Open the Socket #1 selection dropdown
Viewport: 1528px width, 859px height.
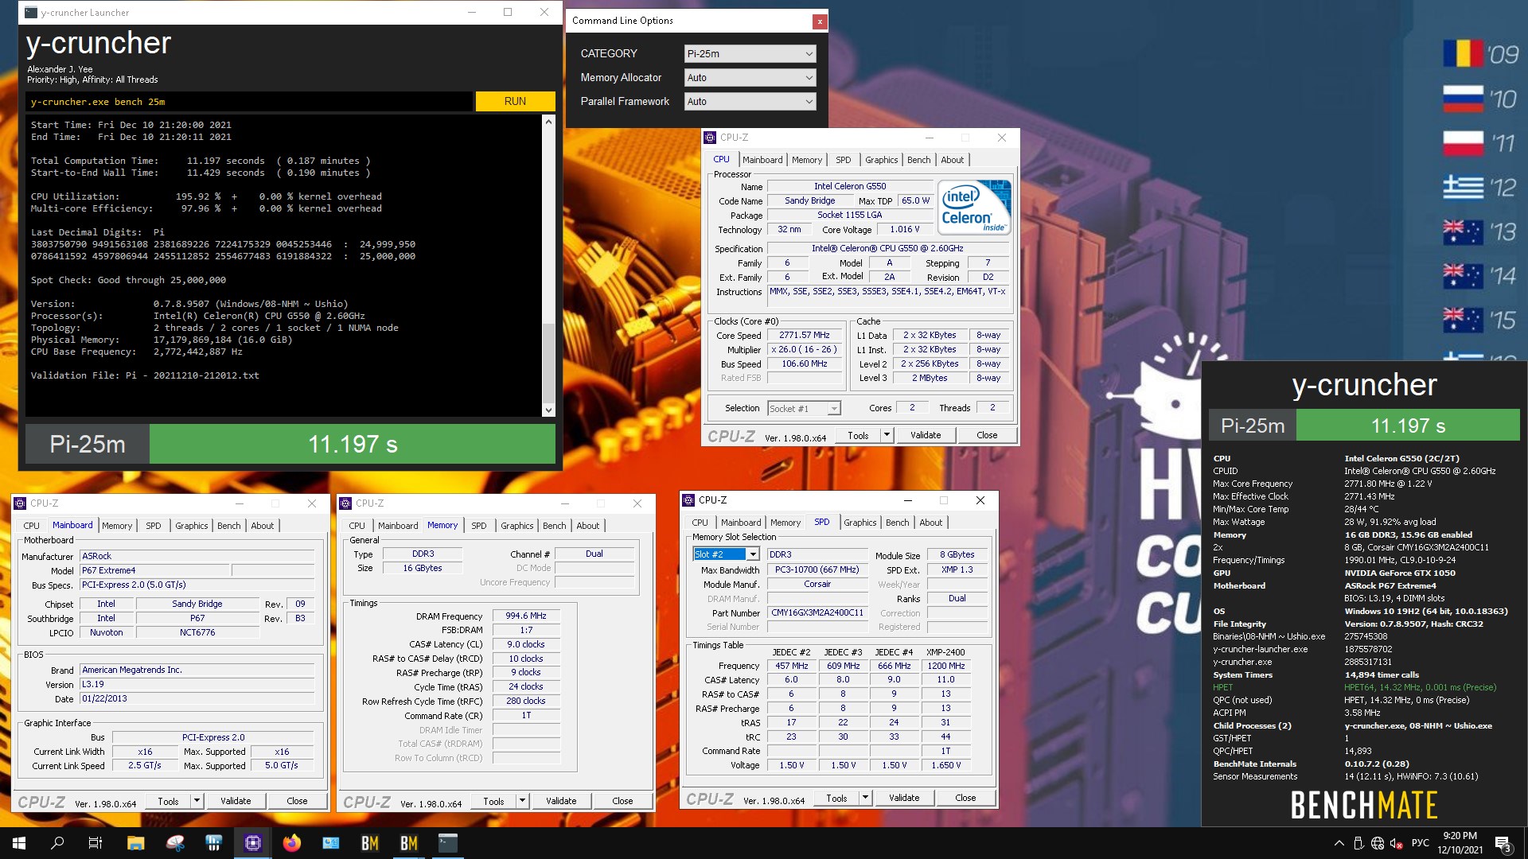[804, 408]
